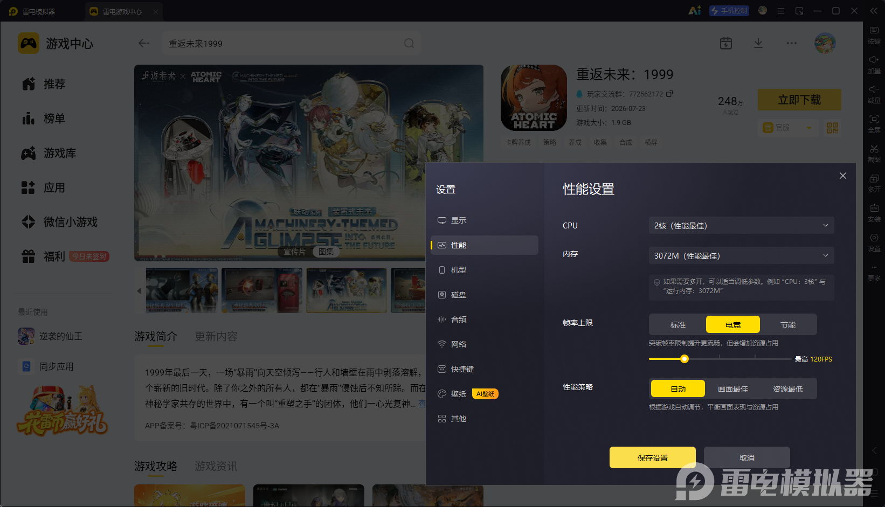Screen dimensions: 885x507
Task: Open 显示 settings category
Action: click(x=485, y=220)
